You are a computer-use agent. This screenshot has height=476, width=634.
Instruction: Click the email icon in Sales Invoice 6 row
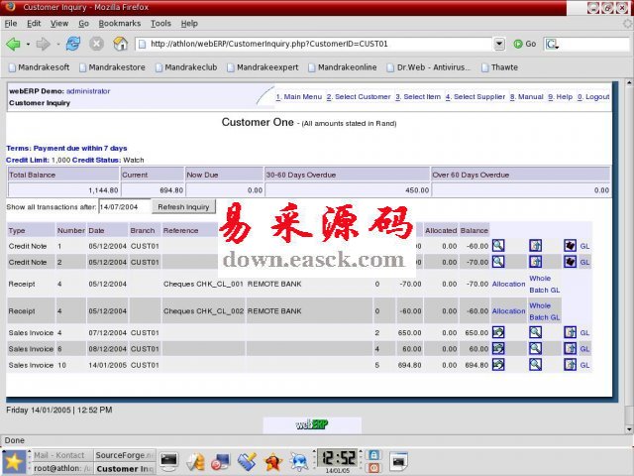click(x=570, y=348)
